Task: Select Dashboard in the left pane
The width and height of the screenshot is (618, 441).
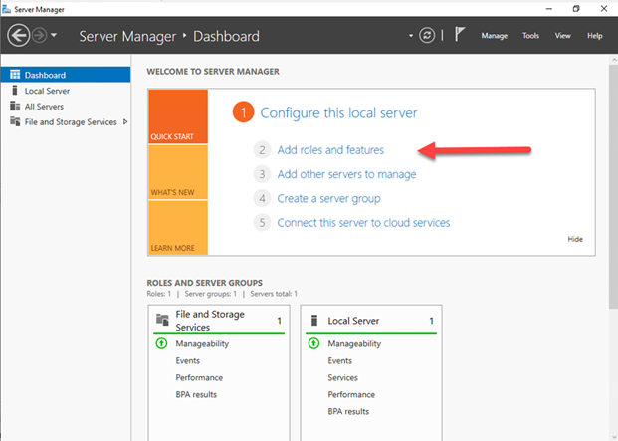Action: pos(66,75)
